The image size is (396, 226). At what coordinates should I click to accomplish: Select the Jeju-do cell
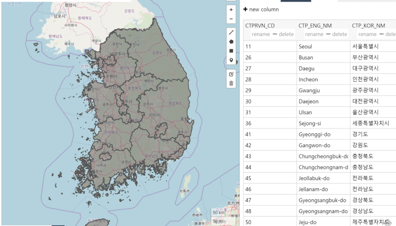coord(323,222)
